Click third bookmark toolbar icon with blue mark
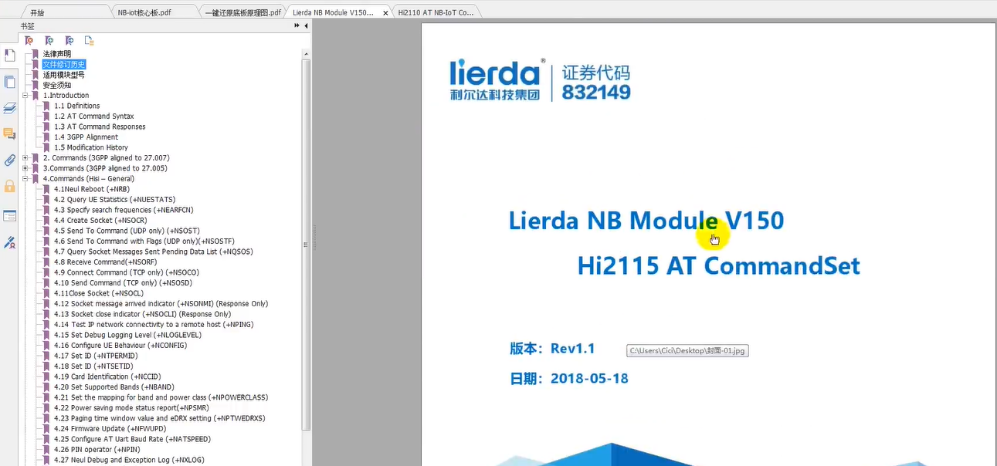This screenshot has width=997, height=466. click(x=69, y=40)
